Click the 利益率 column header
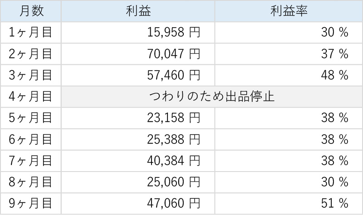Image resolution: width=363 pixels, height=215 pixels. (x=288, y=11)
